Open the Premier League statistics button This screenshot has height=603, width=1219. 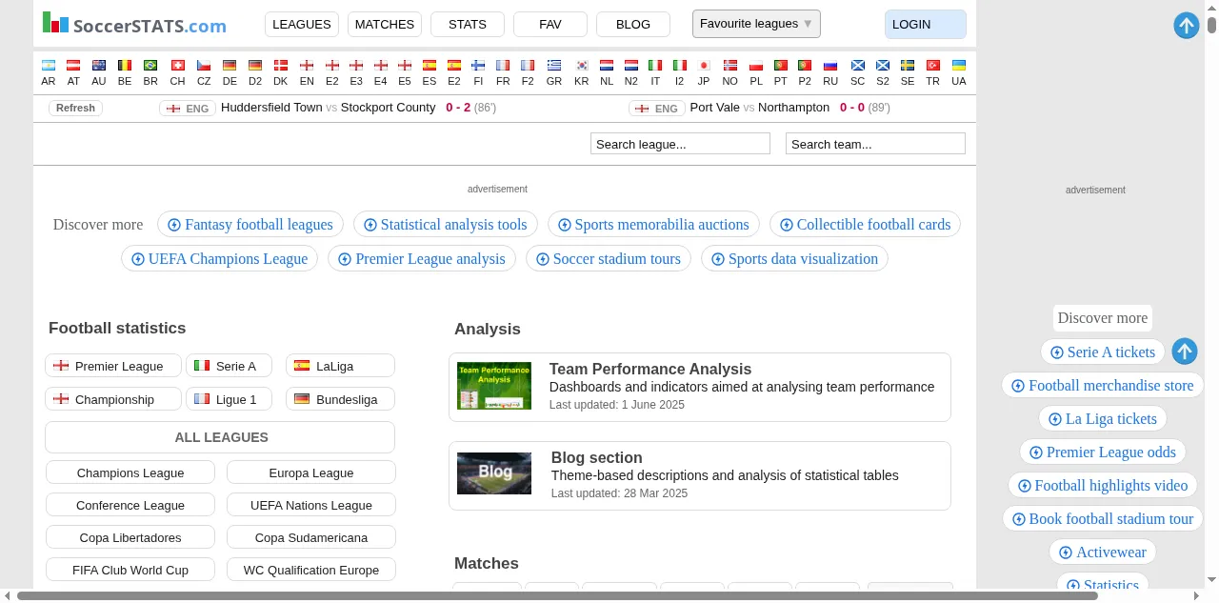coord(113,366)
